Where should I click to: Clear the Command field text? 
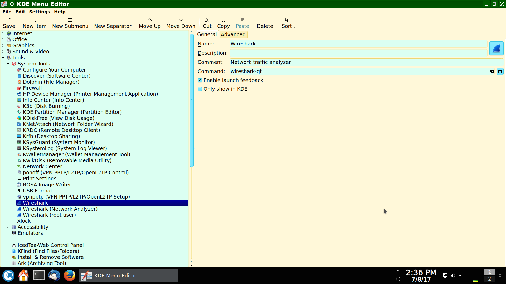pyautogui.click(x=492, y=71)
